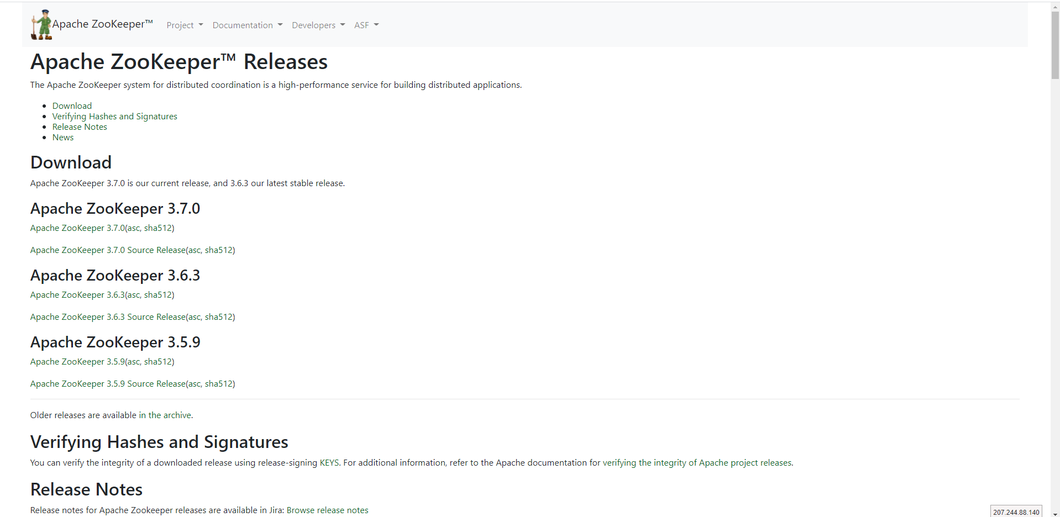Download Apache ZooKeeper 3.7.0 Source Release

click(x=108, y=250)
